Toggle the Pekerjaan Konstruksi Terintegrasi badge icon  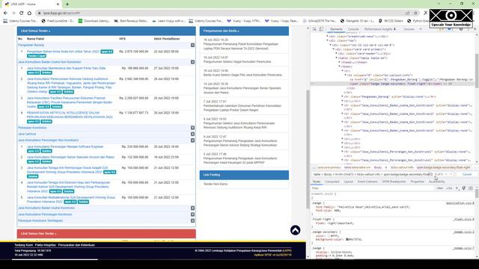[x=193, y=220]
